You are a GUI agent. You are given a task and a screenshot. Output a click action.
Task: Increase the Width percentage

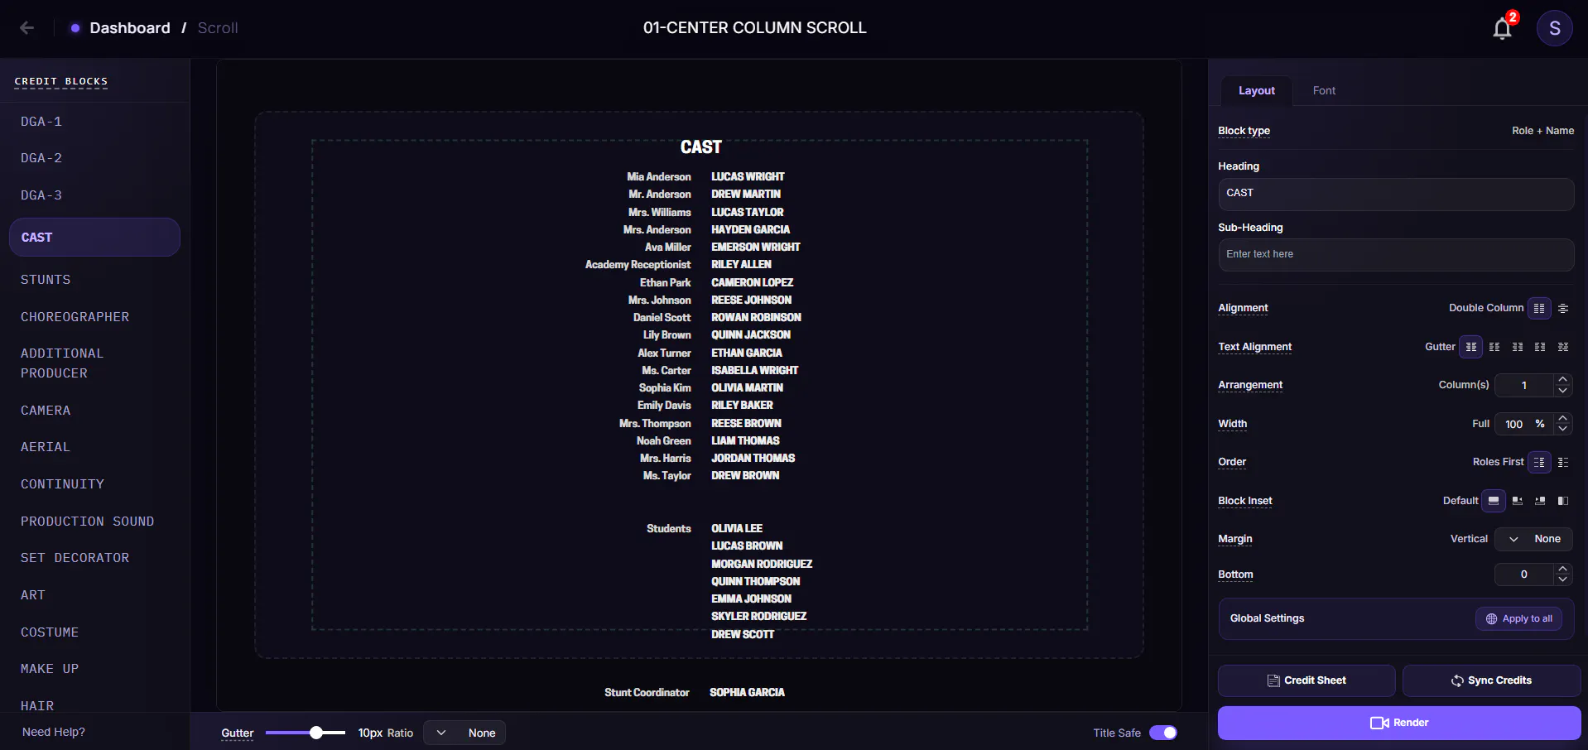1562,418
